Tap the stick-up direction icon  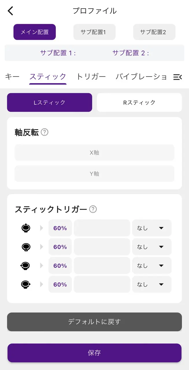(x=26, y=228)
